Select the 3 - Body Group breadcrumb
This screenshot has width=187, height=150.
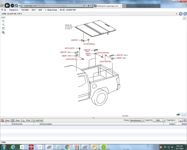[x=51, y=10]
